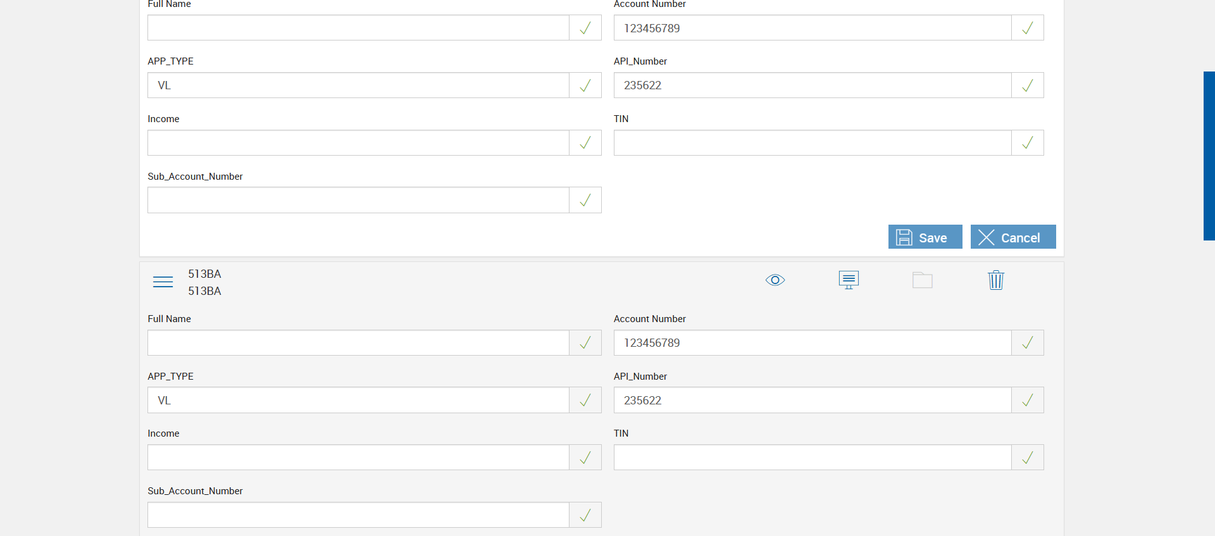Click the eye view icon for 513BA
Screen dimensions: 1215x536
click(775, 280)
